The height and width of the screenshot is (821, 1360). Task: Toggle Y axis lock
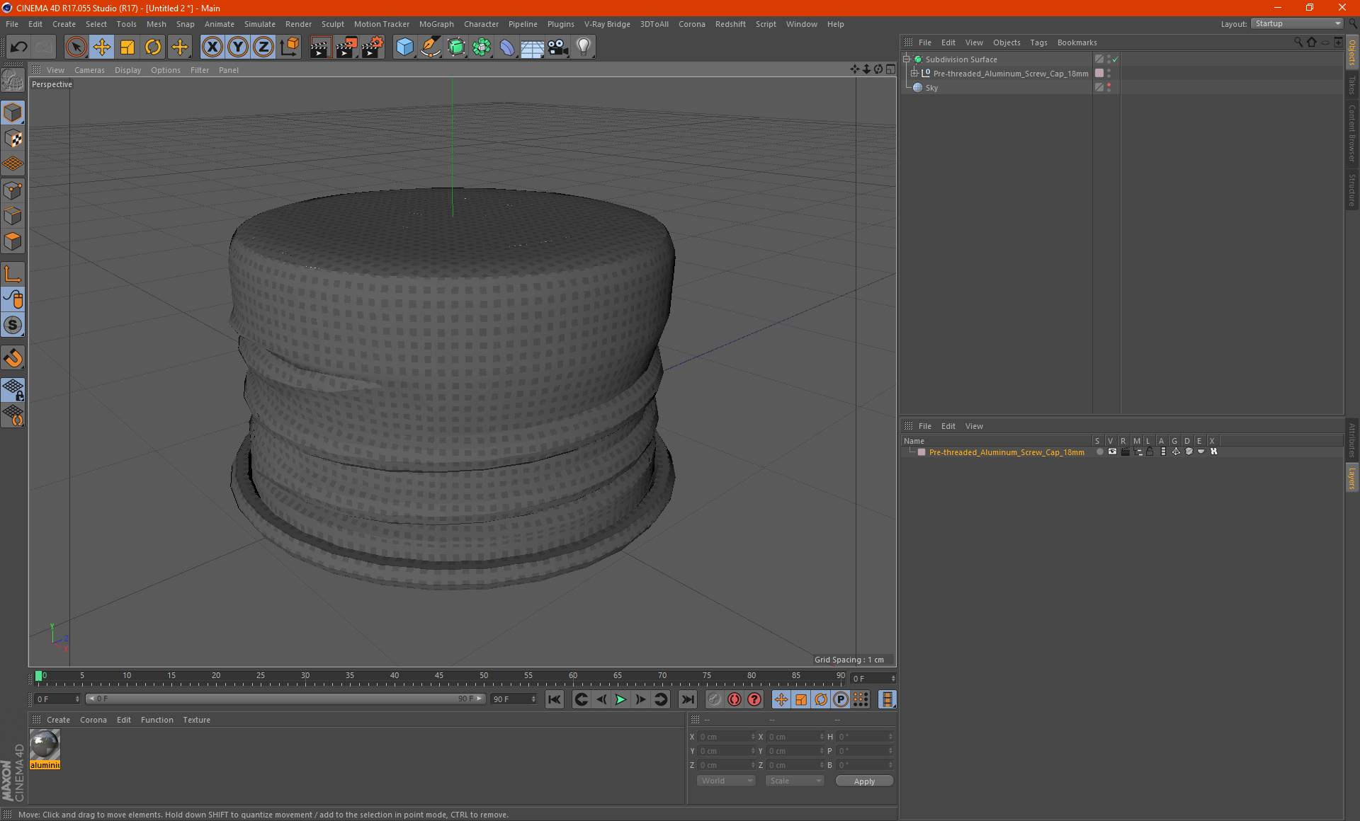(x=238, y=47)
